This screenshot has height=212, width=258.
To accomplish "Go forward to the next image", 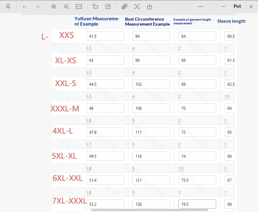I will (x=37, y=7).
